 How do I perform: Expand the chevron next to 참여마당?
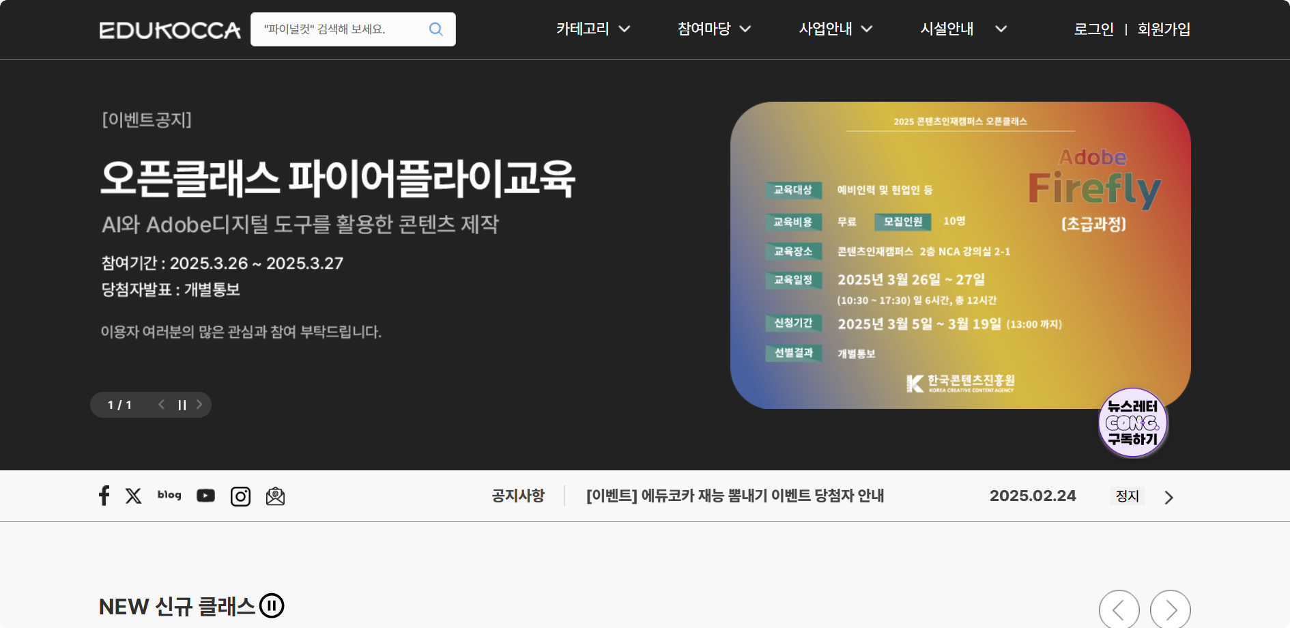point(745,29)
